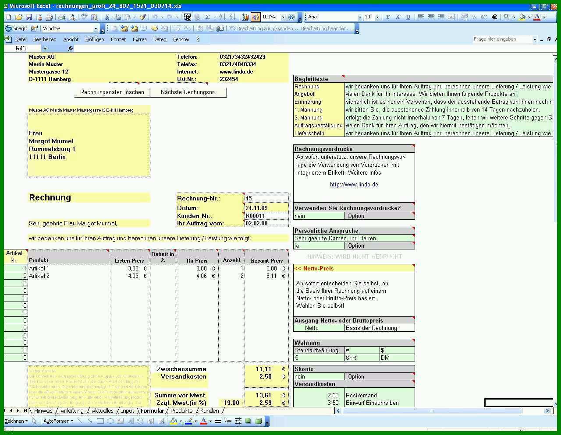Click the 'Nächste Rechnungsnr.' button
561x435 pixels.
pos(188,92)
